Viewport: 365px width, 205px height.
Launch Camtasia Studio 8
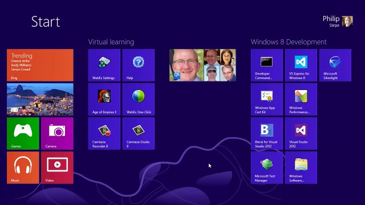coord(138,133)
